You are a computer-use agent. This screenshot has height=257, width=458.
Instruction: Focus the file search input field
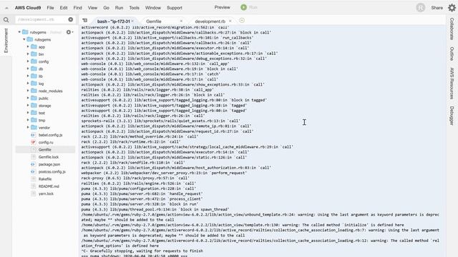tap(42, 19)
